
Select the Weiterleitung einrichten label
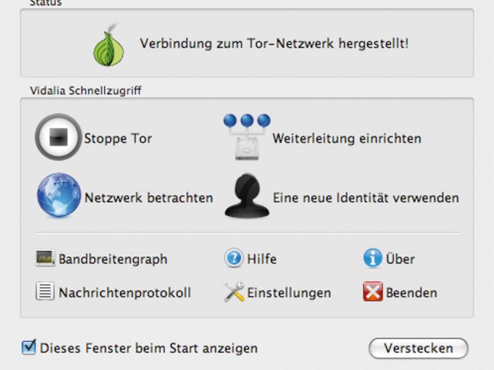coord(347,138)
